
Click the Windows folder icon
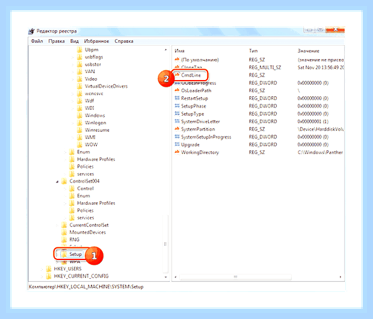[79, 116]
